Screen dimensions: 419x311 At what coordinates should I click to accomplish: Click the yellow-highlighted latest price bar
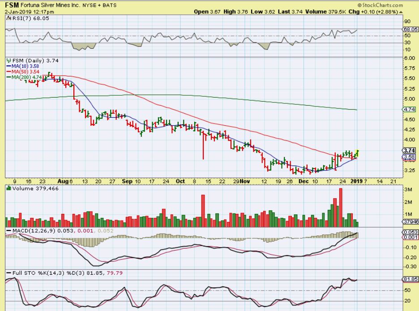358,153
